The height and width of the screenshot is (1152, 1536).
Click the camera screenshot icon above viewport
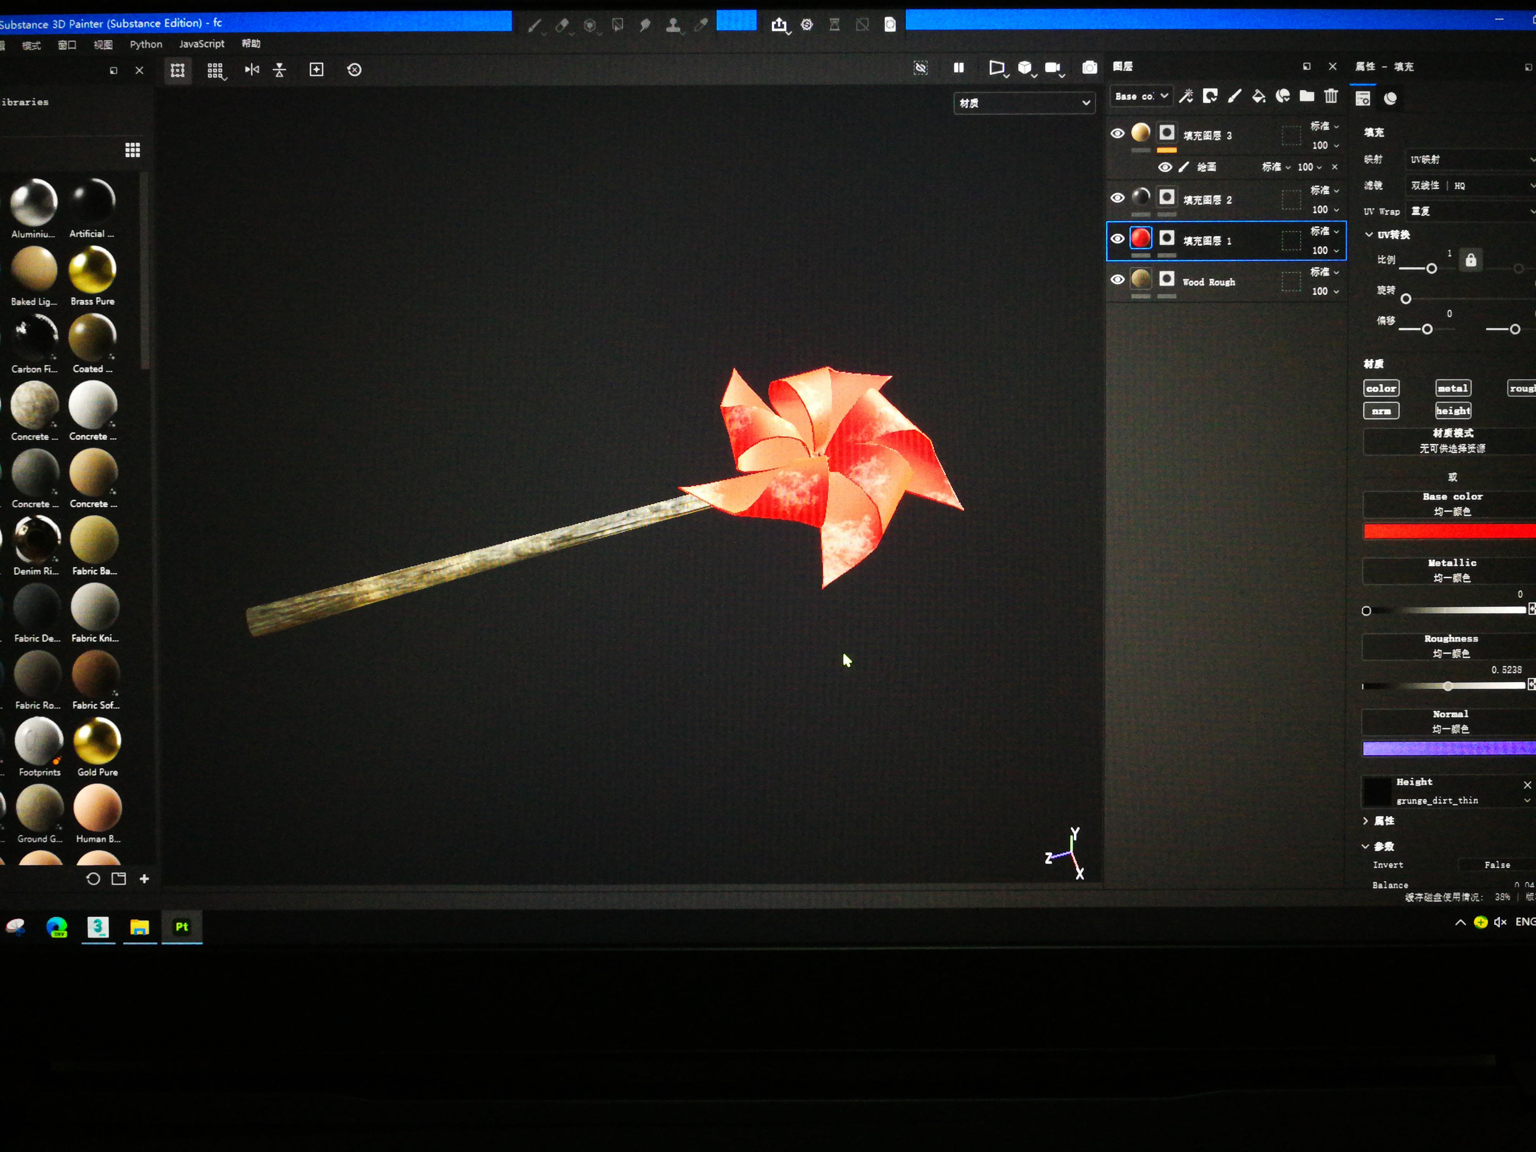pos(1089,68)
